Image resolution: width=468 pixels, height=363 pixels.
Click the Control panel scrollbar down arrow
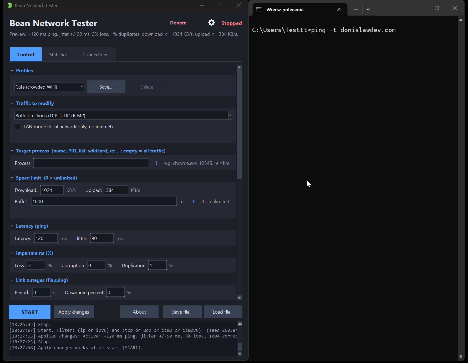click(x=239, y=298)
